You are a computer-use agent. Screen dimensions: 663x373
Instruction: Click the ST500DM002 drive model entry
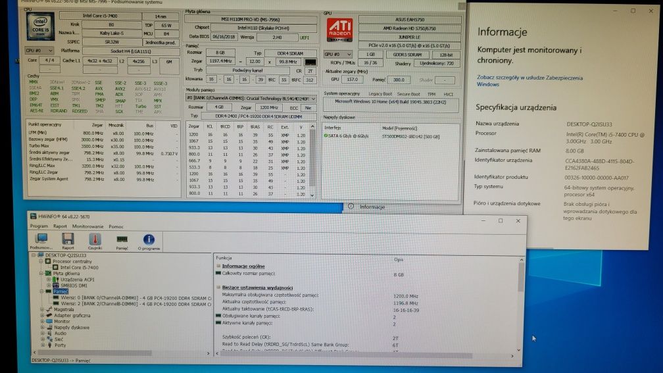click(x=410, y=137)
